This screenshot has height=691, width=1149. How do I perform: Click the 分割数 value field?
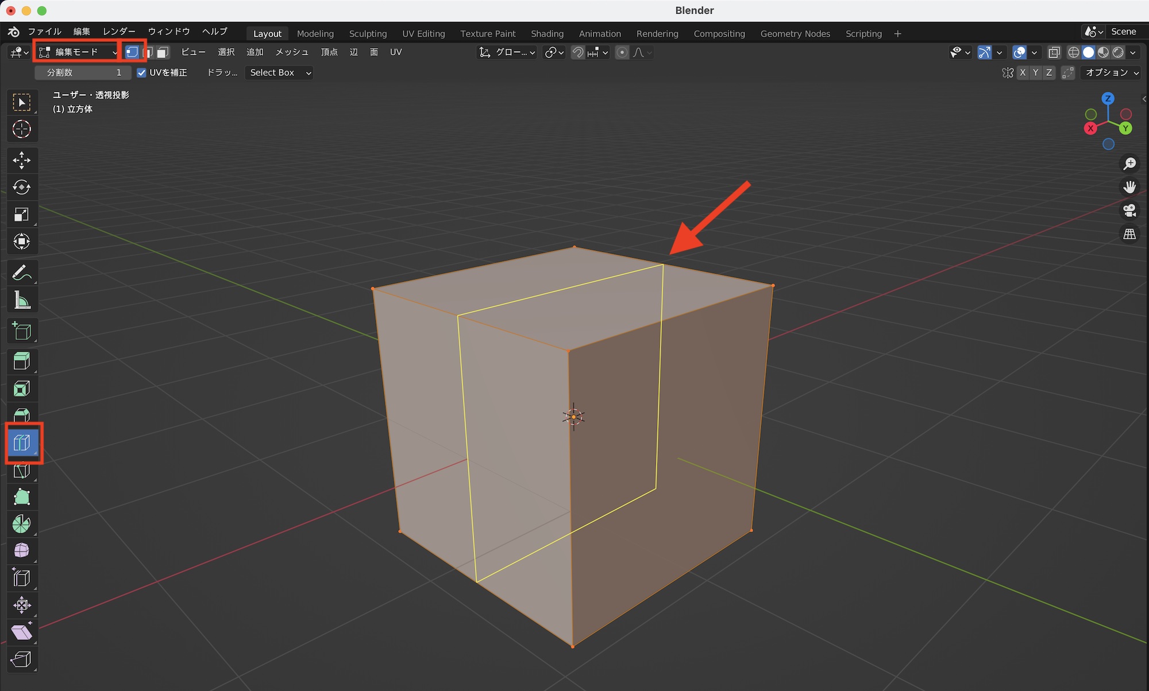click(x=83, y=73)
